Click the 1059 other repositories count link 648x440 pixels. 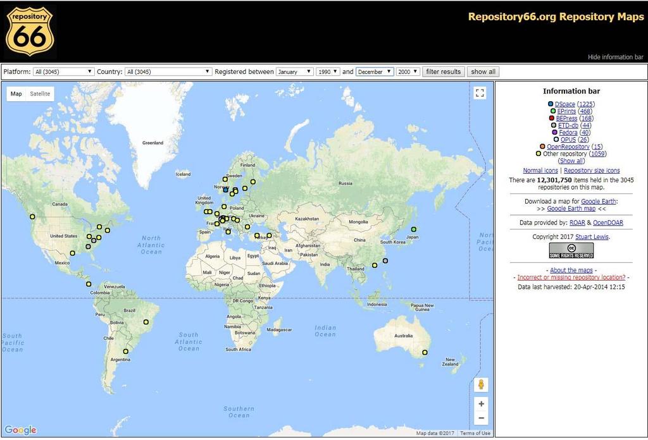pyautogui.click(x=597, y=154)
